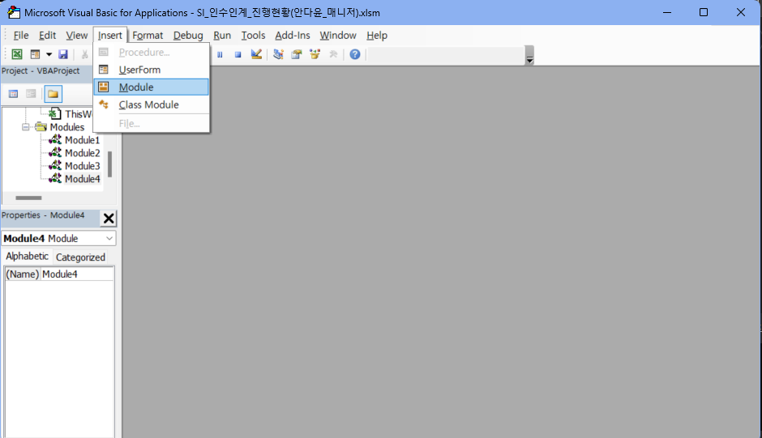Toggle Design Mode toolbar icon
762x438 pixels.
(256, 54)
